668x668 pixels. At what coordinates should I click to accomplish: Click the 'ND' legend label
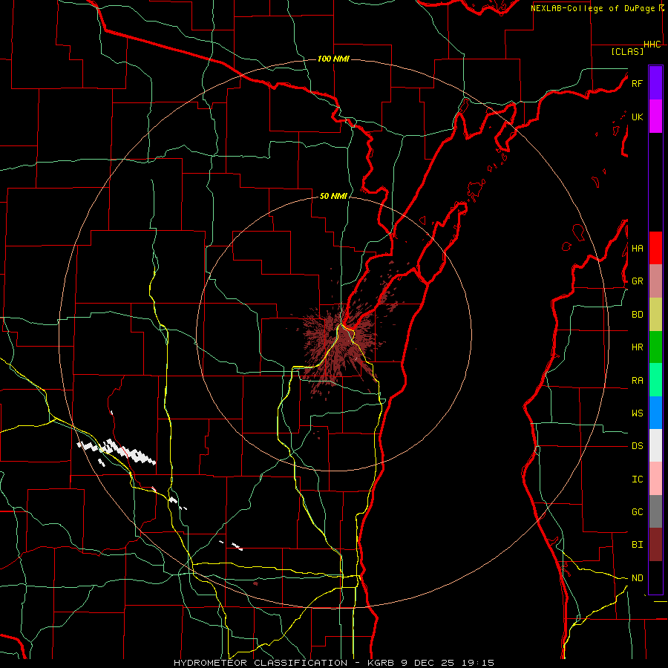click(637, 578)
